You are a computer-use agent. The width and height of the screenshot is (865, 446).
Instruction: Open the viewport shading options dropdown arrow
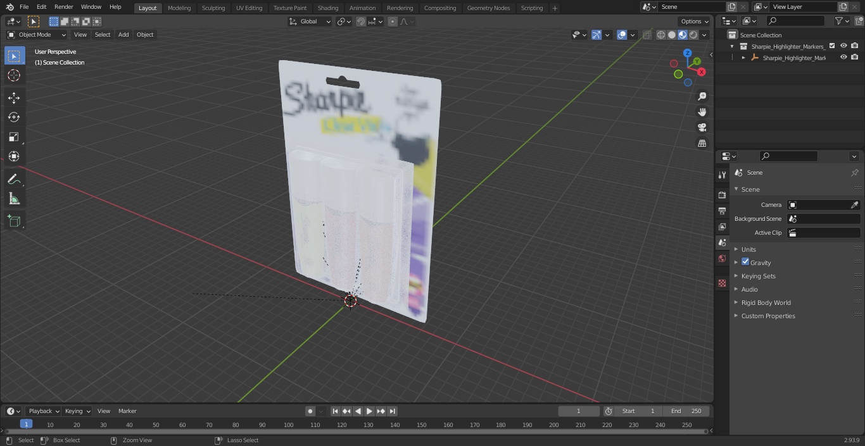(704, 35)
